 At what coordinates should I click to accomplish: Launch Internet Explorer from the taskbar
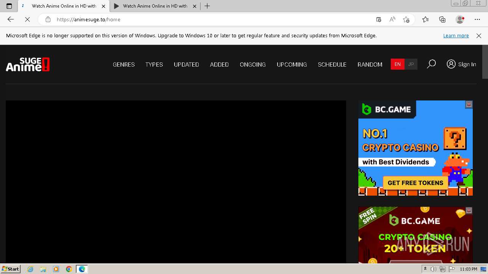[30, 269]
